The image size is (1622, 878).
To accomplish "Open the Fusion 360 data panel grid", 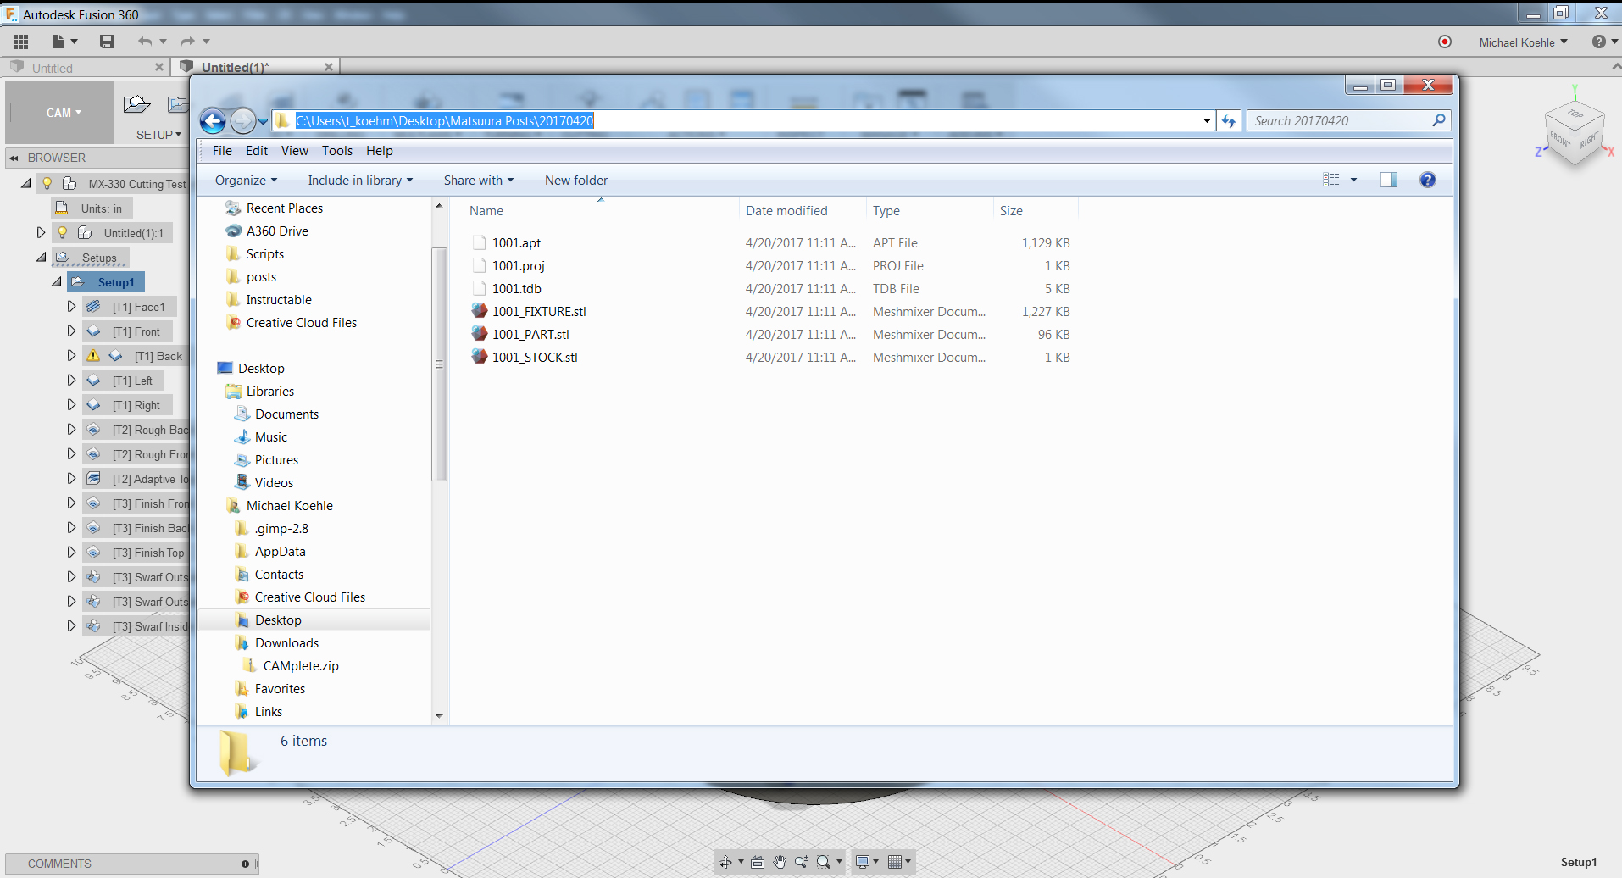I will [x=21, y=42].
